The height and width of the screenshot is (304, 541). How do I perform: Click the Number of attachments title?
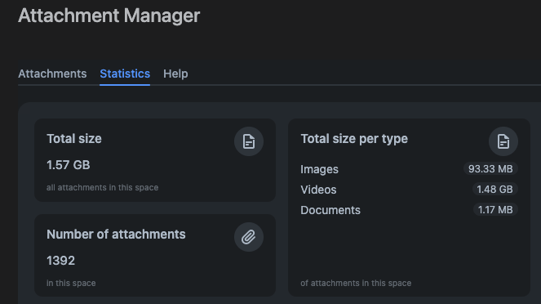116,235
